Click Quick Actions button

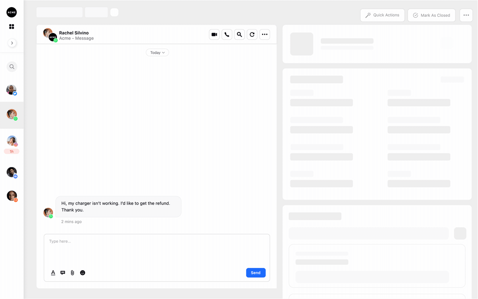coord(382,15)
